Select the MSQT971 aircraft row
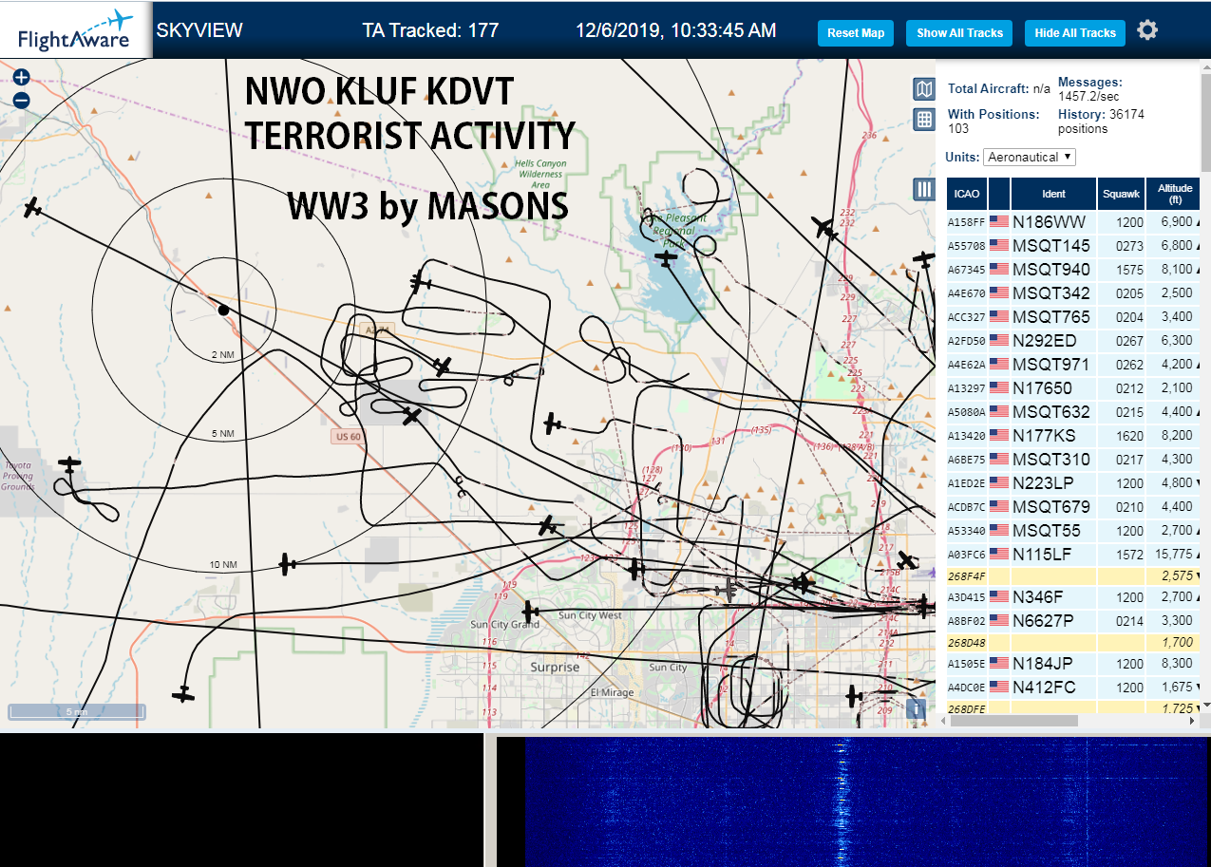The height and width of the screenshot is (867, 1211). click(x=1074, y=365)
